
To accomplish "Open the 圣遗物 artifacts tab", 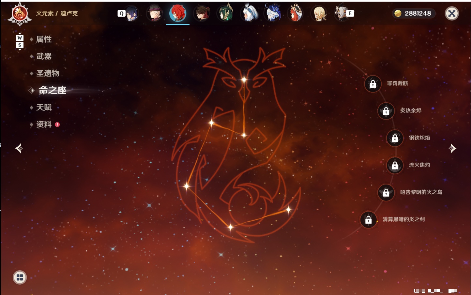I will 48,73.
